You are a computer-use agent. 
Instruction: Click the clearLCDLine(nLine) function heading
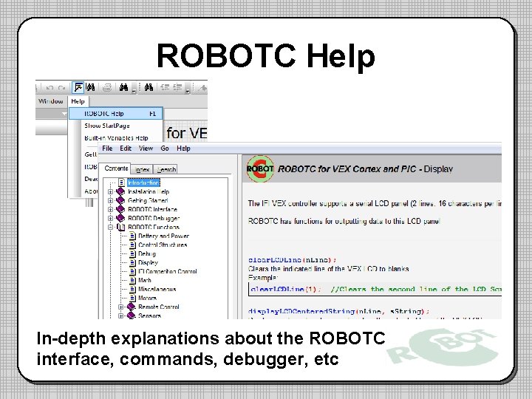[292, 260]
